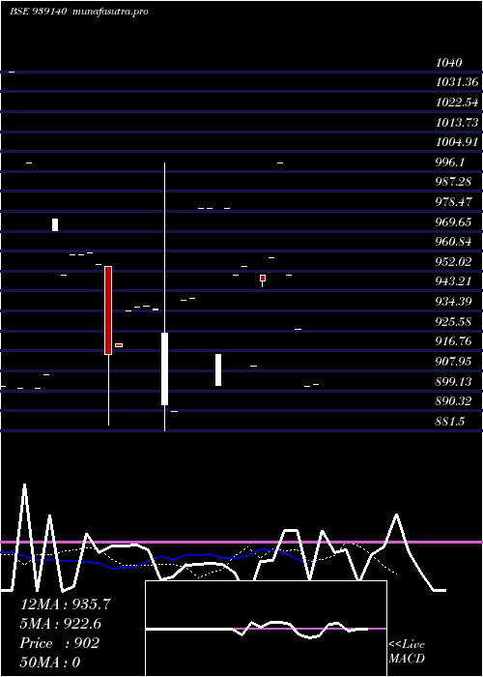Click the 907.95 price axis label
The image size is (483, 677).
(x=454, y=362)
